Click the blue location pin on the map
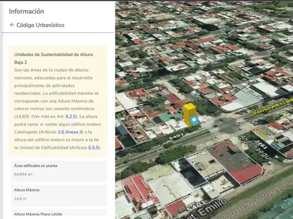293x219 pixels. pos(194,121)
